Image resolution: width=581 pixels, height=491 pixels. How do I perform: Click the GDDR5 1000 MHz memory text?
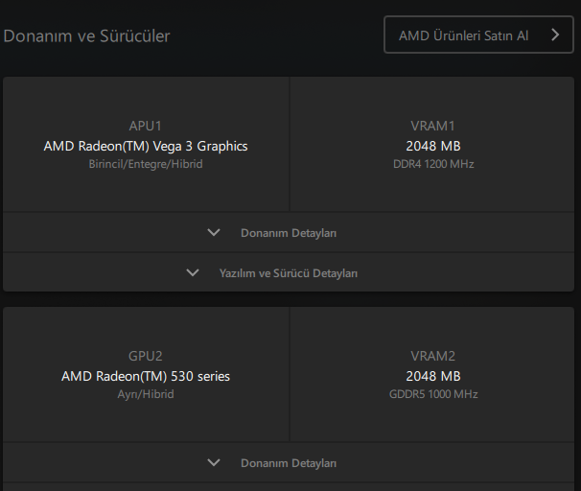[432, 394]
